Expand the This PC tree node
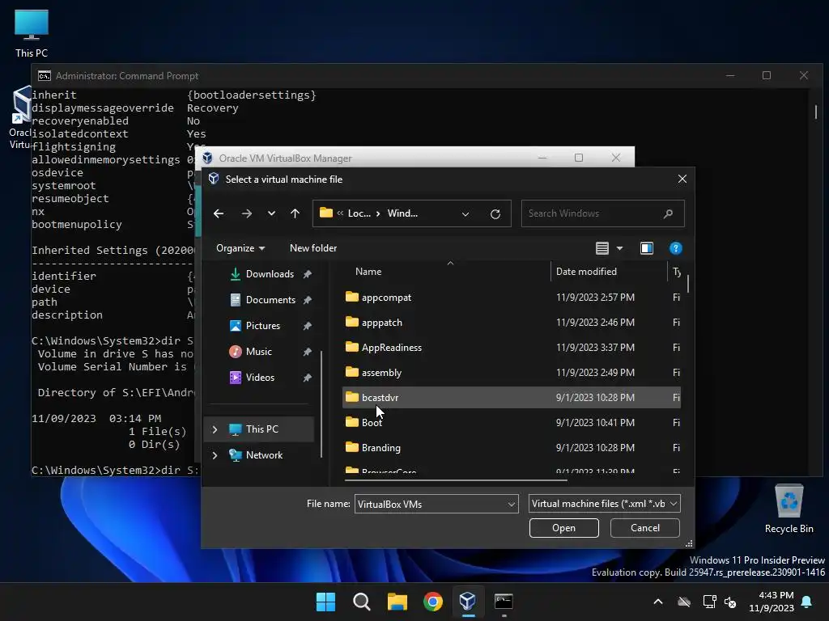 point(215,429)
